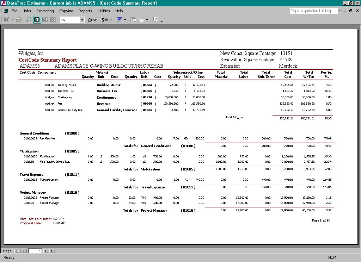This screenshot has width=361, height=262.
Task: Click item code '0100.0015' Transportation row
Action: coord(30,180)
